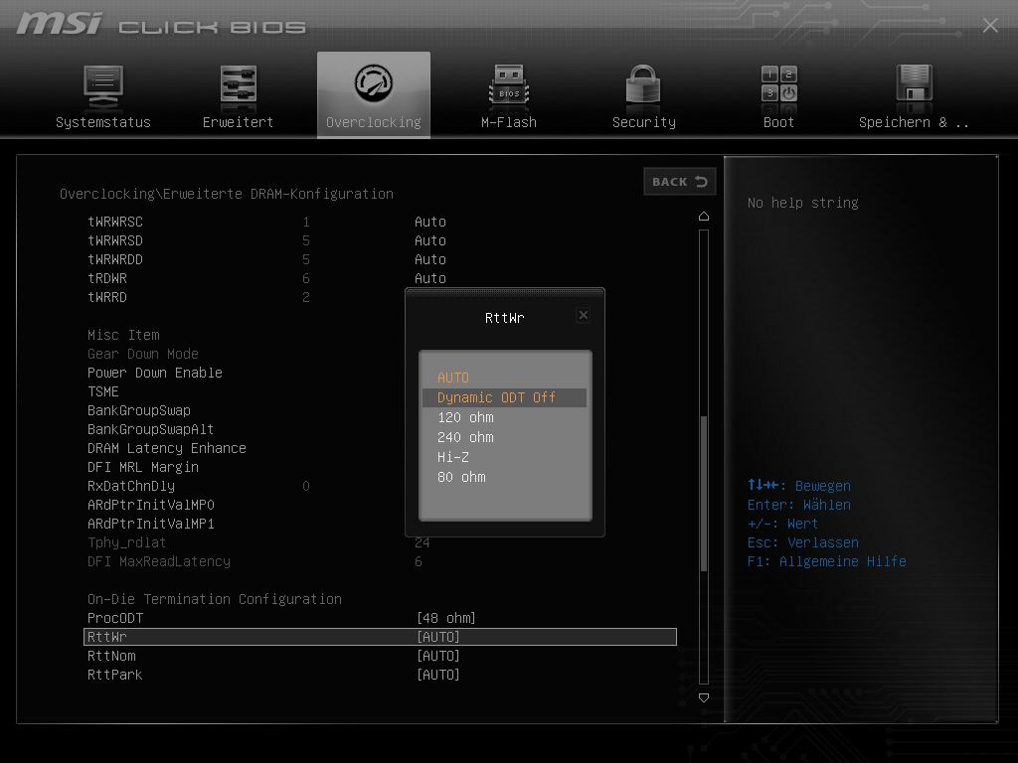Open the Security padlock icon

point(643,83)
